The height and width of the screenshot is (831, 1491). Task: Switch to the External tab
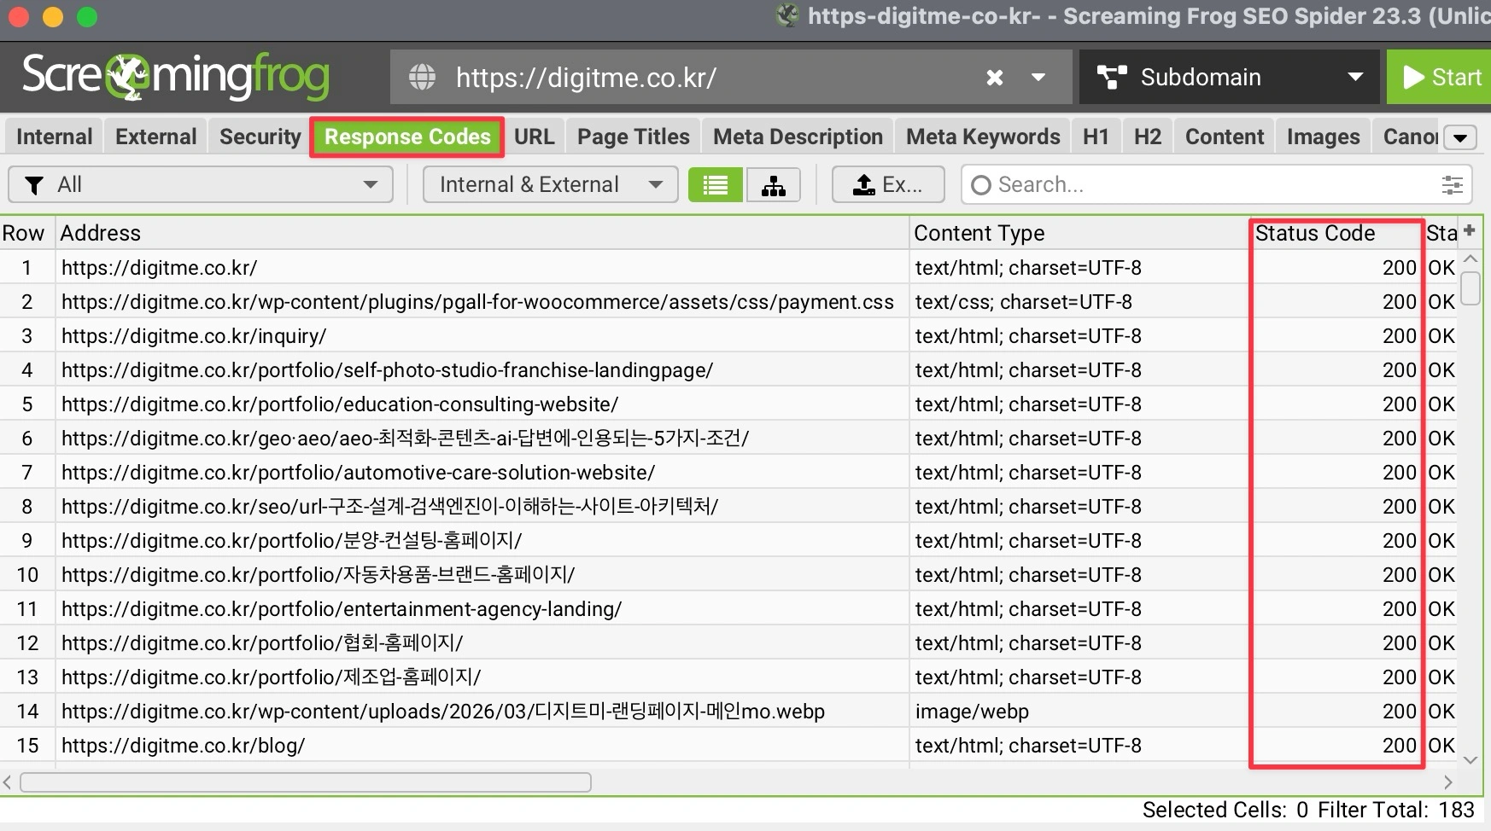click(x=156, y=137)
